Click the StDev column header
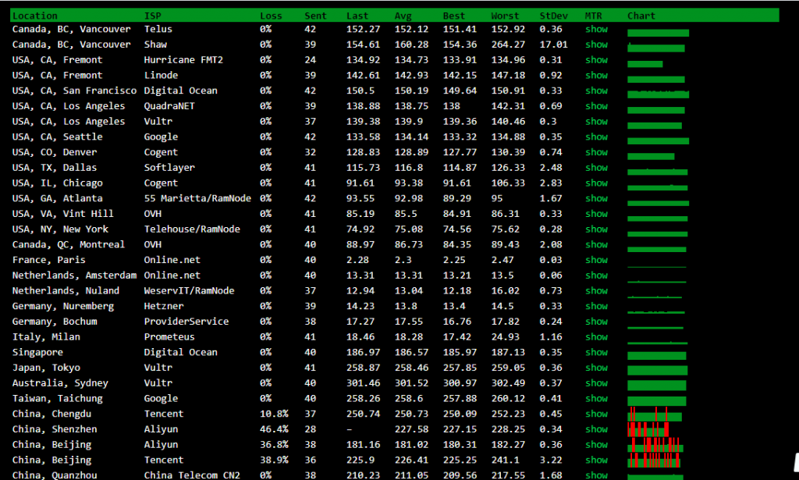Viewport: 799px width, 480px height. (x=553, y=16)
